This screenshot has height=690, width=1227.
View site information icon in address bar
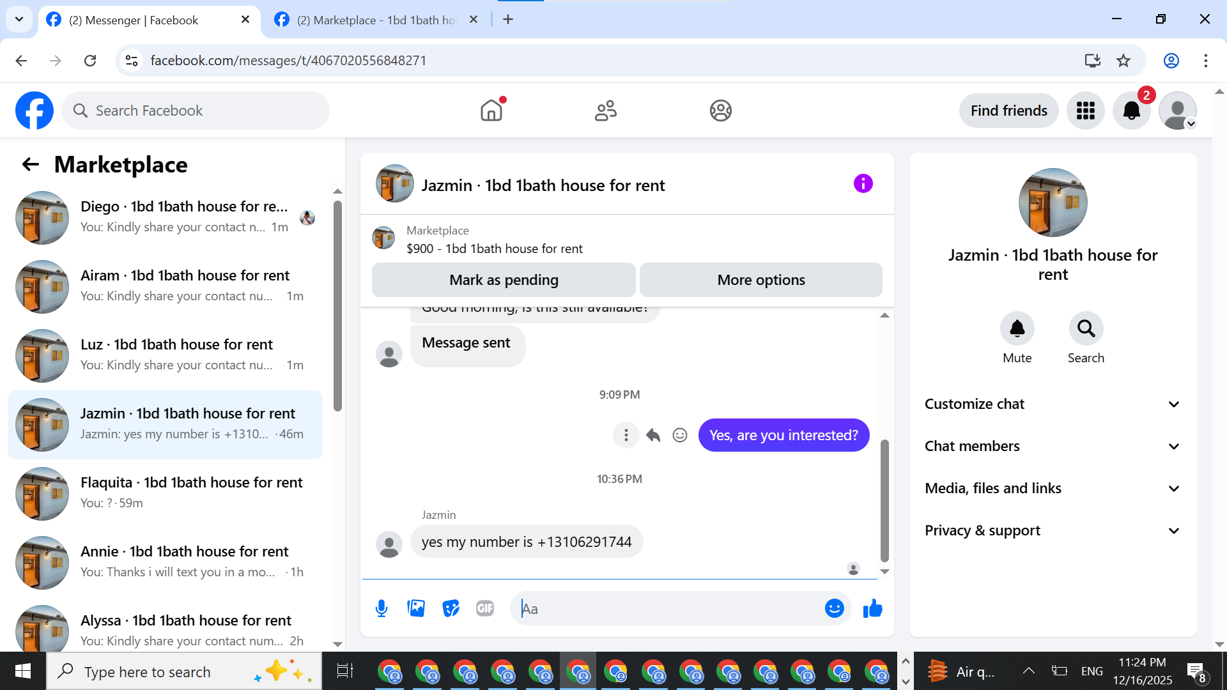coord(132,61)
